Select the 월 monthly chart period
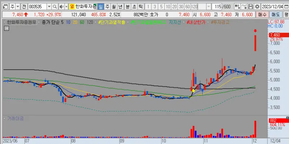 114,7
